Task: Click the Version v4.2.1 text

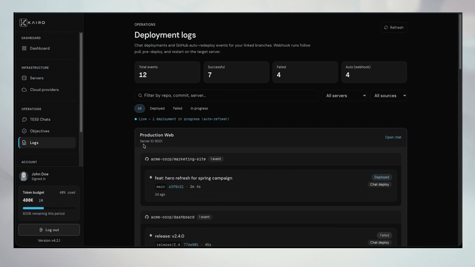Action: tap(49, 241)
